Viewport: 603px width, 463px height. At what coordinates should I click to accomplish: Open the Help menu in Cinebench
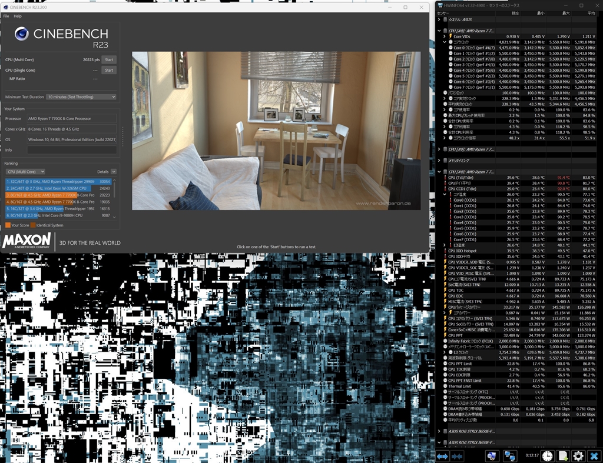[18, 16]
